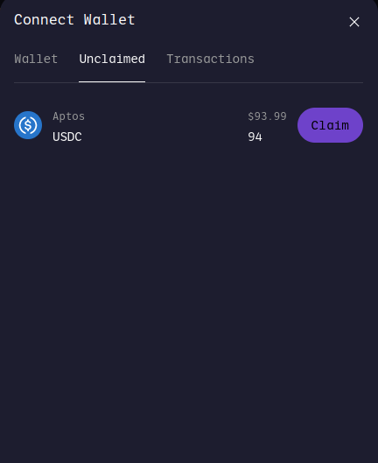Hit the purple Claim button
Screen dimensions: 378x463
(330, 125)
